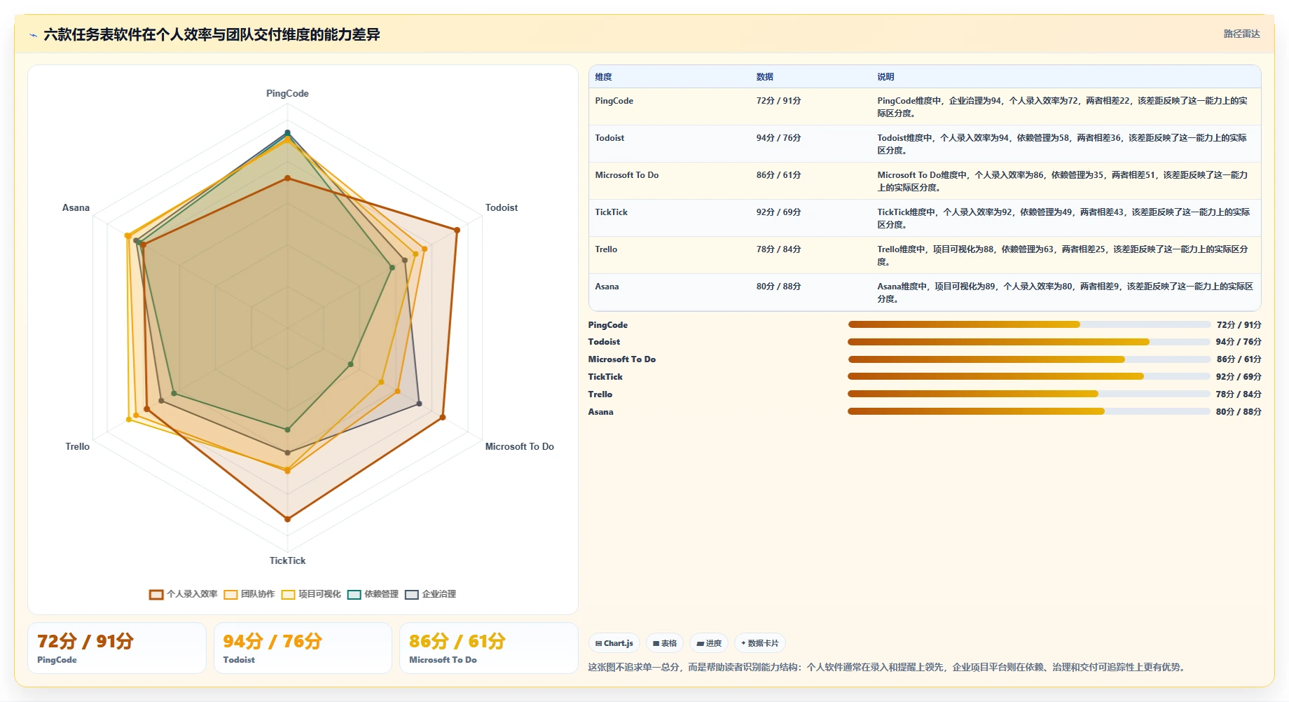Click the Todoist progress bar
The width and height of the screenshot is (1289, 702).
1029,342
